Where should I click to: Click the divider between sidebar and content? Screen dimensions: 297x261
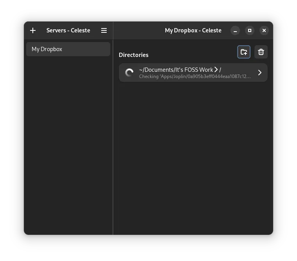coord(113,137)
